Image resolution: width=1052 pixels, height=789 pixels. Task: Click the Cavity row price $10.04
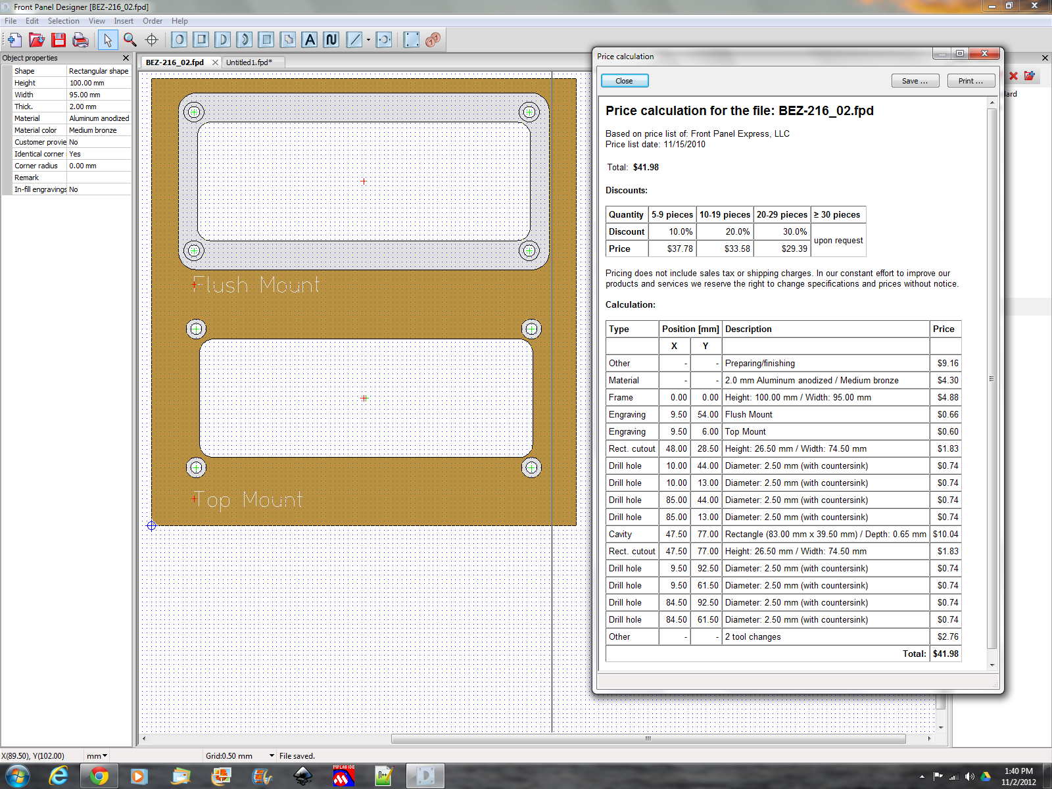pyautogui.click(x=945, y=534)
